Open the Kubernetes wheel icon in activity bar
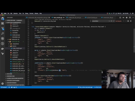Screen dimensions: 135x101 (3, 38)
